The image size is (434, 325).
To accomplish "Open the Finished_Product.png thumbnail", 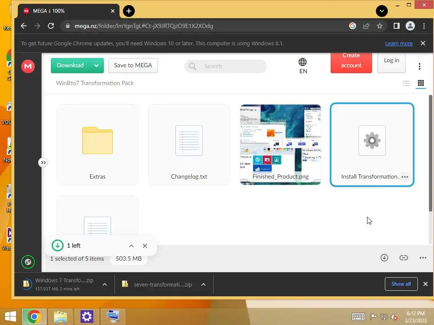I will (281, 145).
